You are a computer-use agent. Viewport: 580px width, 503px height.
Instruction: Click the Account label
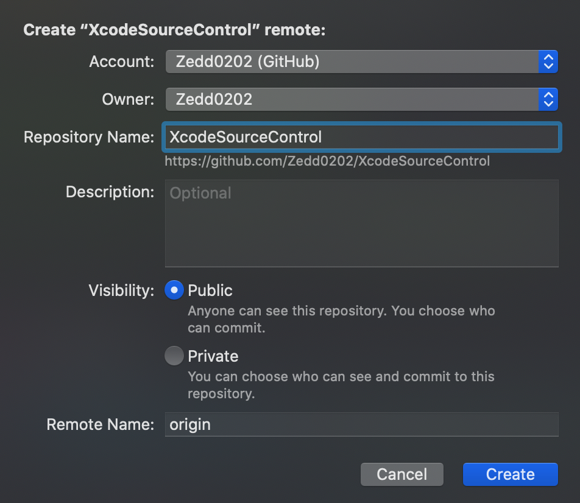122,62
